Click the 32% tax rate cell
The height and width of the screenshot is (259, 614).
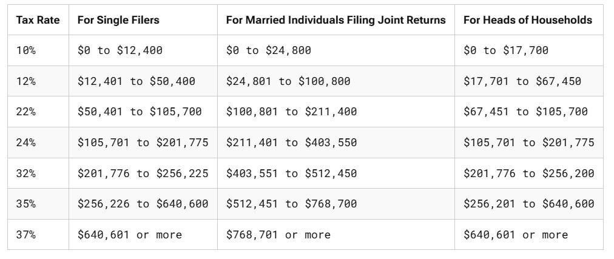pyautogui.click(x=26, y=173)
